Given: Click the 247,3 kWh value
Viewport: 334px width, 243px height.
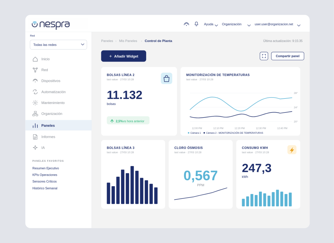Looking at the screenshot, I should pos(256,168).
